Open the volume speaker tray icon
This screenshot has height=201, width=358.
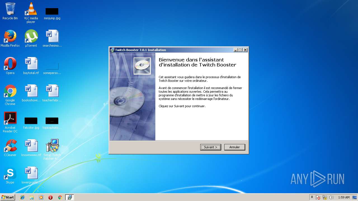[331, 197]
